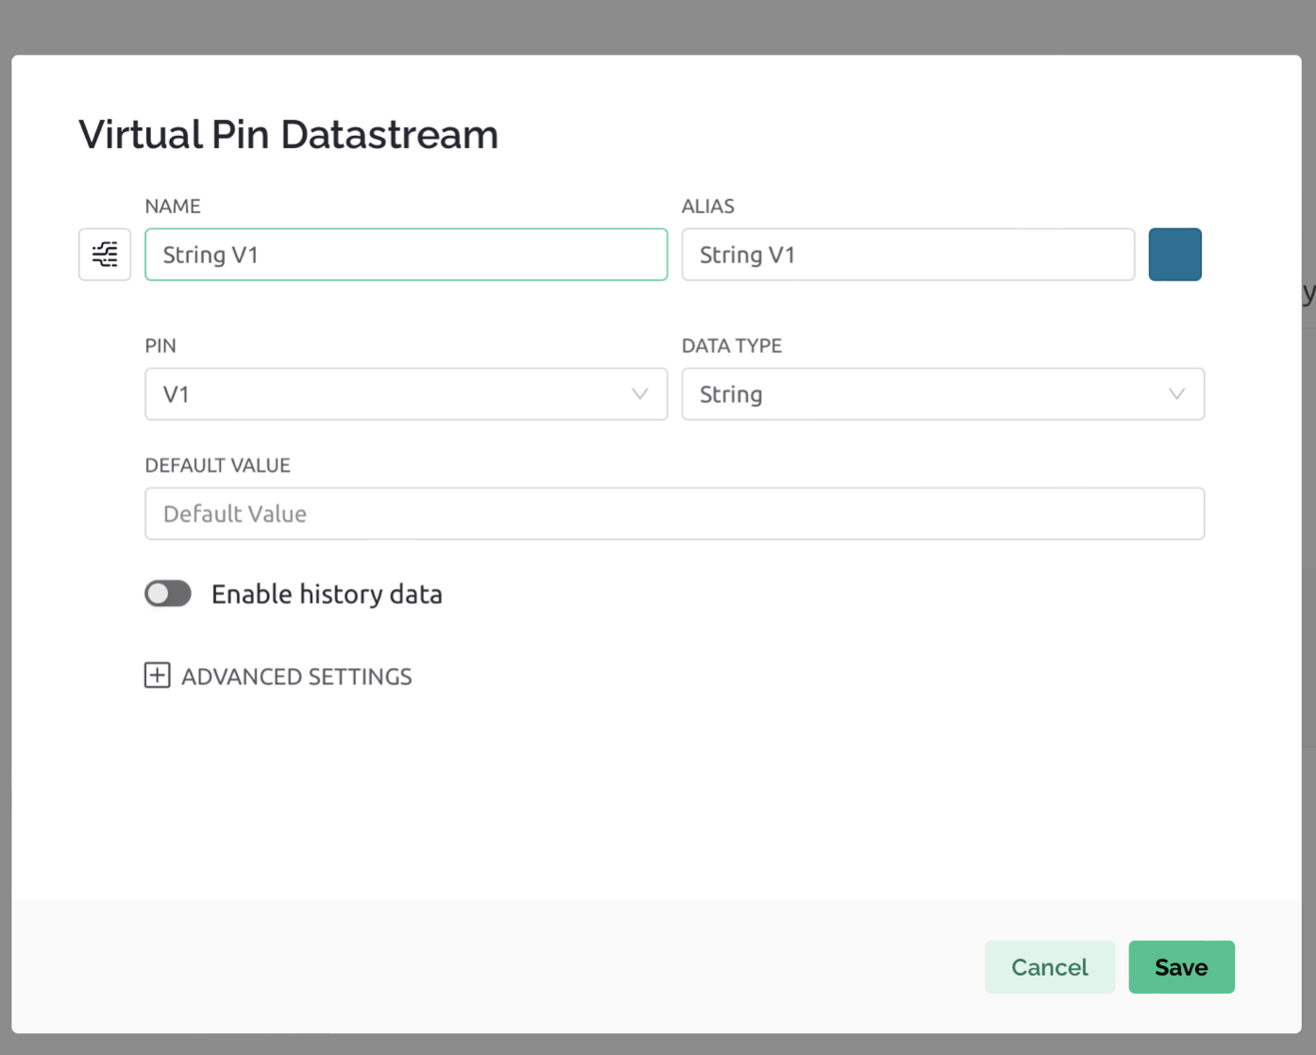This screenshot has width=1316, height=1055.
Task: Open the Pin V1 dropdown
Action: coord(406,394)
